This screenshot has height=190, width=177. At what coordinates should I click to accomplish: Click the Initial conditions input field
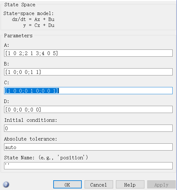88,128
